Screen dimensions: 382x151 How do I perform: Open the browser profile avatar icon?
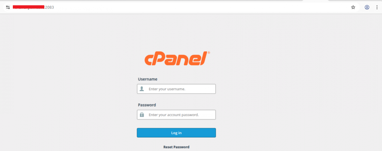(367, 7)
